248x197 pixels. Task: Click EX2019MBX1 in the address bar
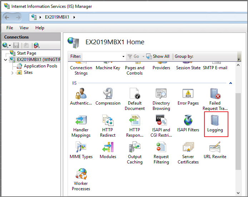[57, 17]
